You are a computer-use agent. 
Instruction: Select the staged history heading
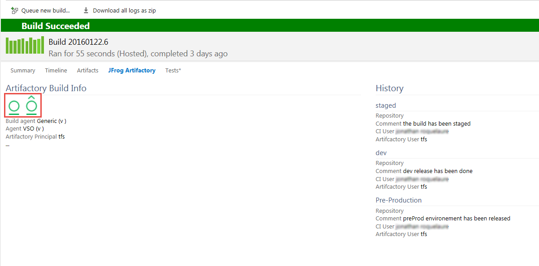click(x=386, y=106)
